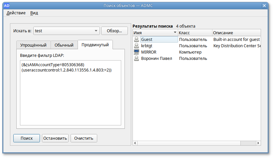Click the Остановить button
The height and width of the screenshot is (158, 273).
click(x=55, y=138)
